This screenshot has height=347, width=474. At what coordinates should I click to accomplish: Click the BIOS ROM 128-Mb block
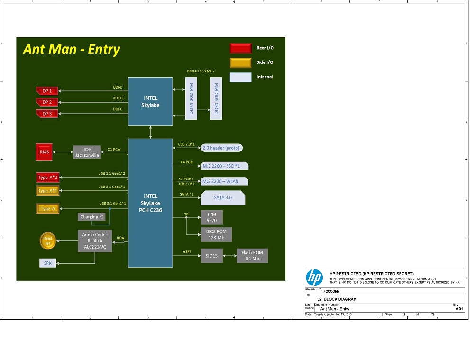point(217,235)
